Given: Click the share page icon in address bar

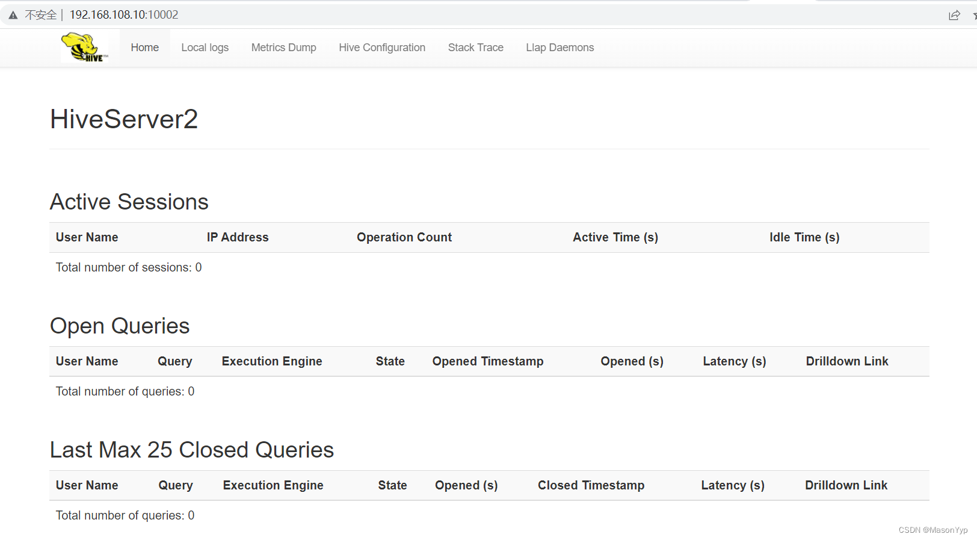Looking at the screenshot, I should (954, 15).
